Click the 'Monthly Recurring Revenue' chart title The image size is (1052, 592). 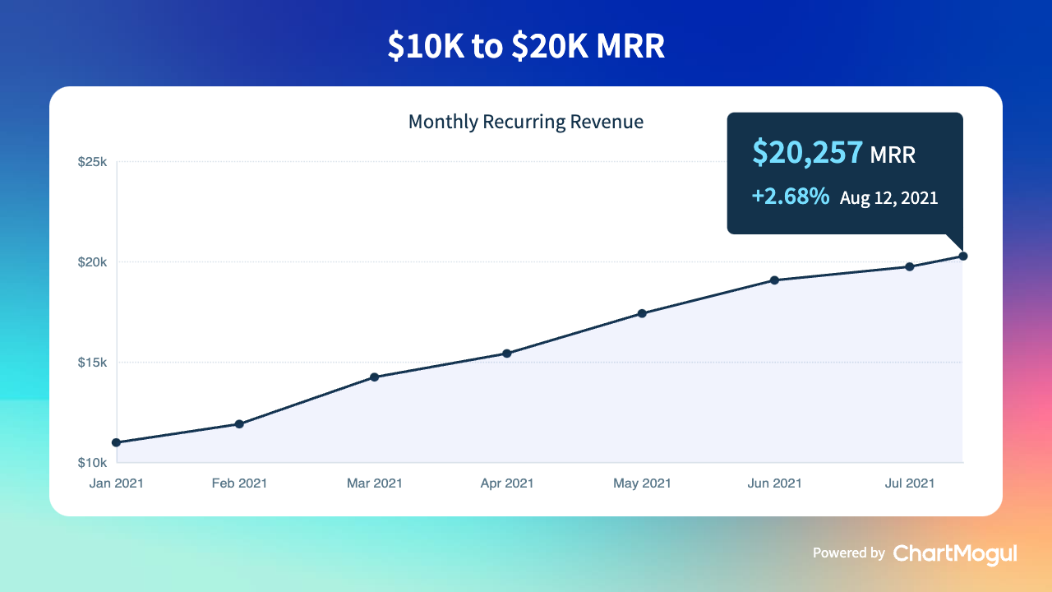point(526,123)
